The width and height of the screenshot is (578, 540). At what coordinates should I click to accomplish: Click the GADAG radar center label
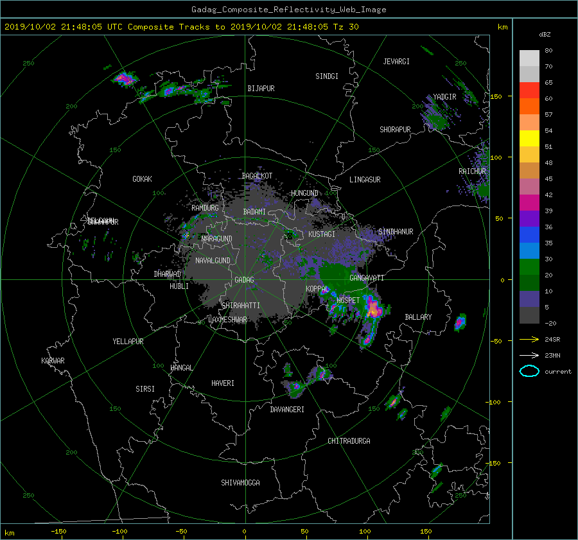[244, 280]
